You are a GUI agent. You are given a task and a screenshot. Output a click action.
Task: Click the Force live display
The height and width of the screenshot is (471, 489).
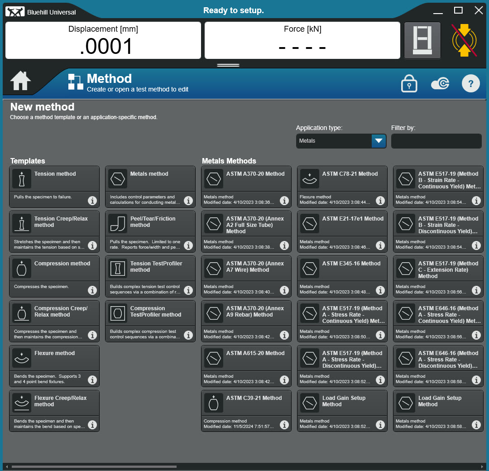pos(302,40)
